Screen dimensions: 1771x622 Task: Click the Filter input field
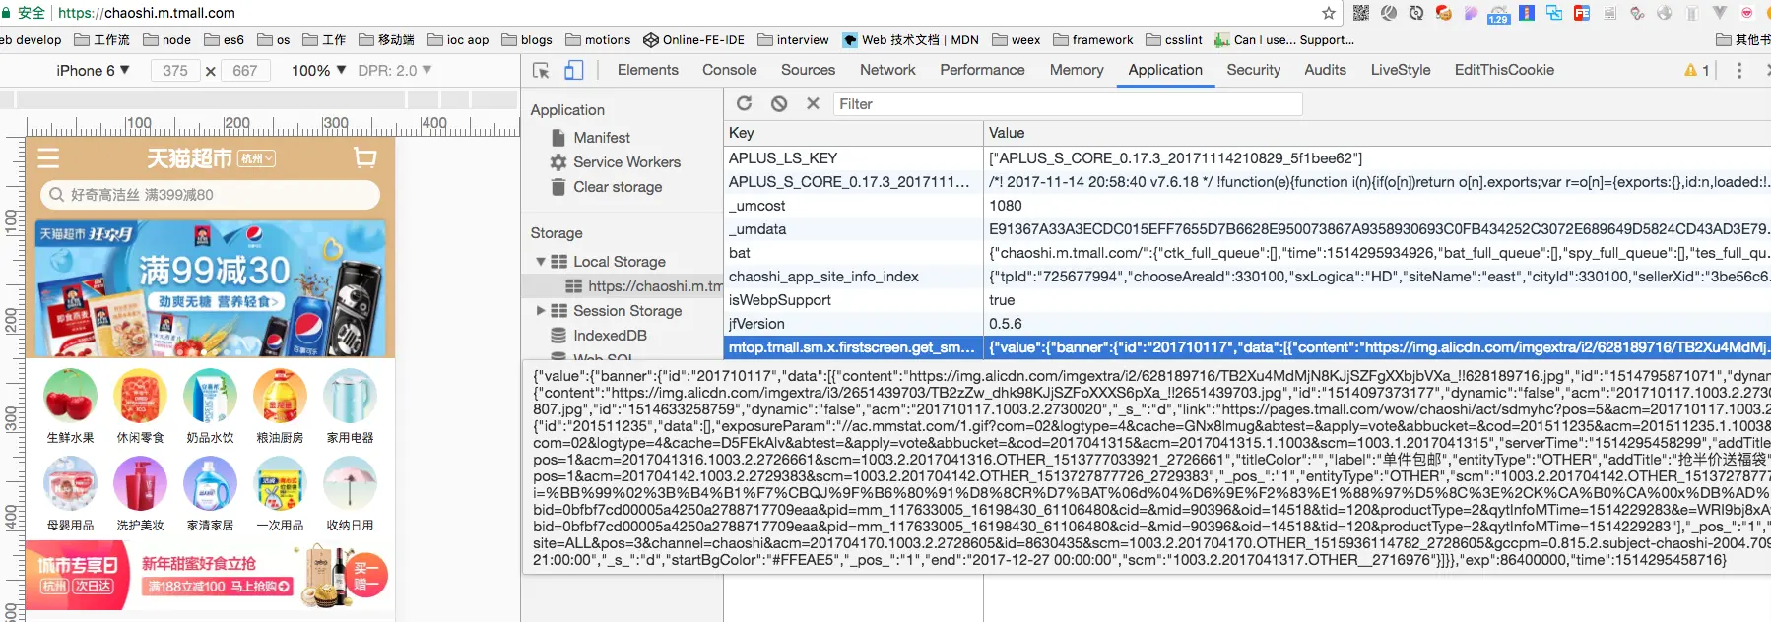(1068, 104)
